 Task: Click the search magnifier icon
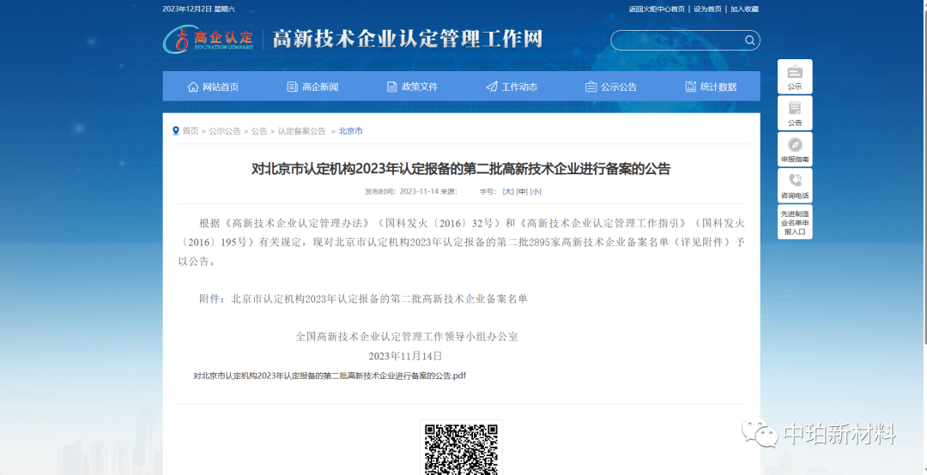pyautogui.click(x=749, y=40)
